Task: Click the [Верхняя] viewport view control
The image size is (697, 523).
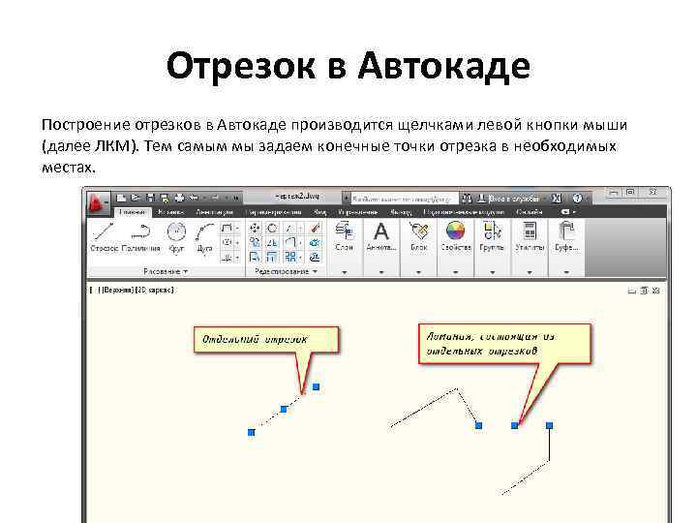Action: point(116,290)
